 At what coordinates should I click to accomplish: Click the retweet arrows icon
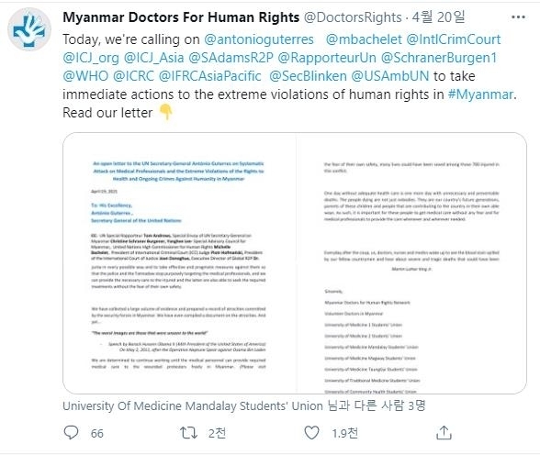189,433
